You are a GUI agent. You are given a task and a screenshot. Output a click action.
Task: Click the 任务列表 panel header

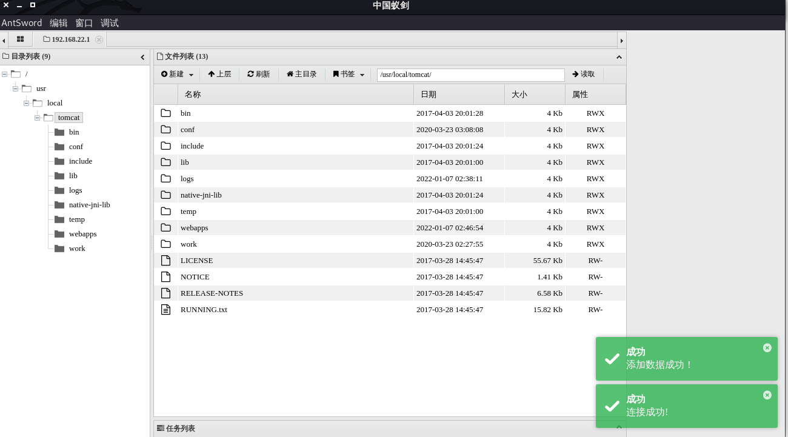[x=390, y=429]
